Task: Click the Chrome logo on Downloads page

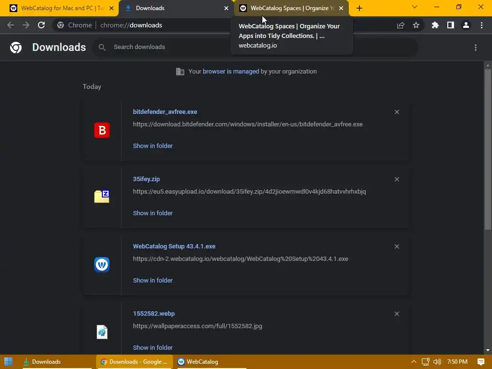Action: [16, 48]
